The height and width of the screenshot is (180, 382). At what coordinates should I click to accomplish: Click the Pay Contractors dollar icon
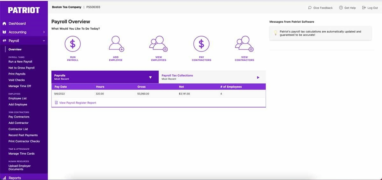201,44
